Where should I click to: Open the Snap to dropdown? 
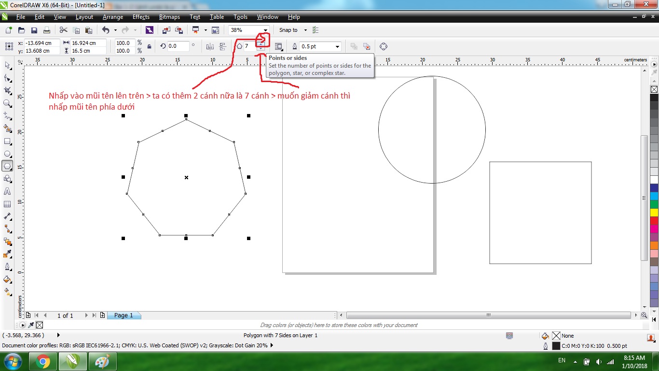[304, 29]
